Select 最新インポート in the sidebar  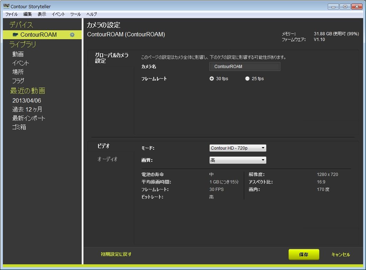click(x=29, y=118)
